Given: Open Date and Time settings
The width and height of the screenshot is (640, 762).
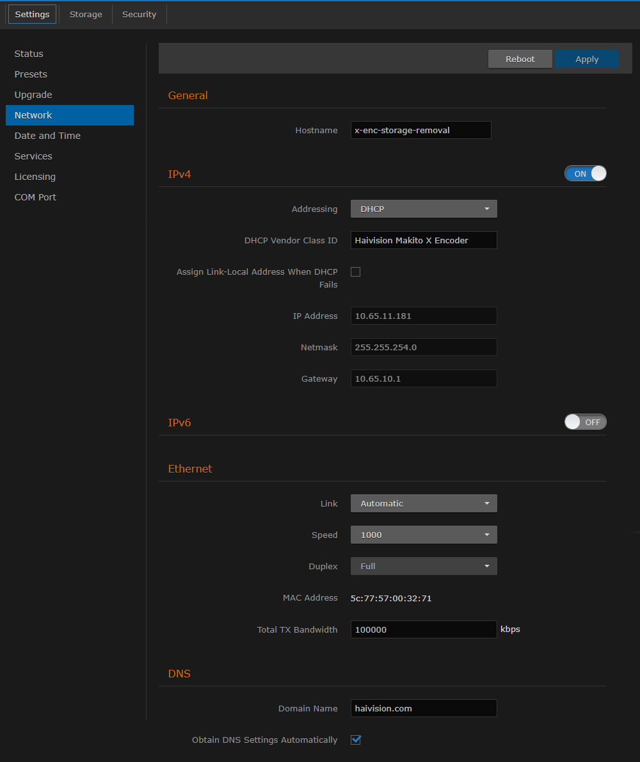Looking at the screenshot, I should (x=47, y=135).
